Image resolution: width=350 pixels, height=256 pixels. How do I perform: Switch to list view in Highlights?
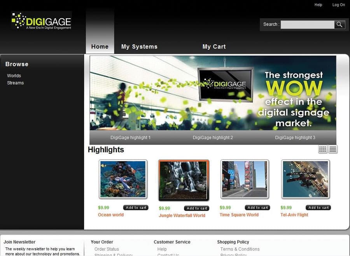333,149
